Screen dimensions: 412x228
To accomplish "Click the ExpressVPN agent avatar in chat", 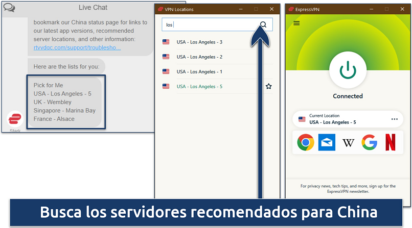I will (15, 119).
